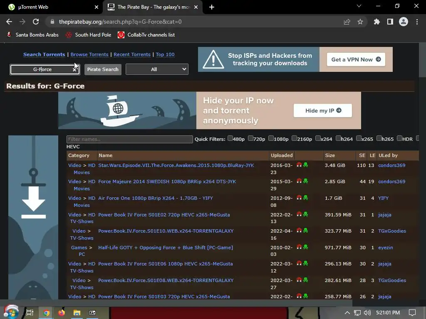The image size is (426, 319).
Task: Sort results by the SE column
Action: pyautogui.click(x=362, y=155)
